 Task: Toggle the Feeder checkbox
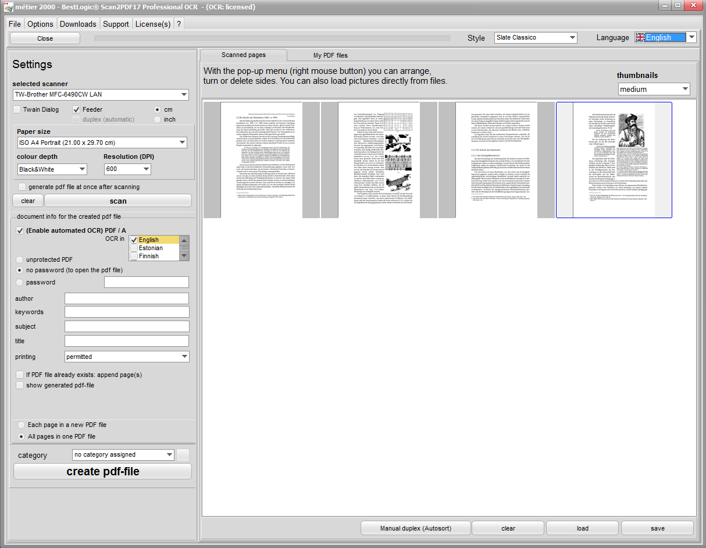[x=77, y=109]
